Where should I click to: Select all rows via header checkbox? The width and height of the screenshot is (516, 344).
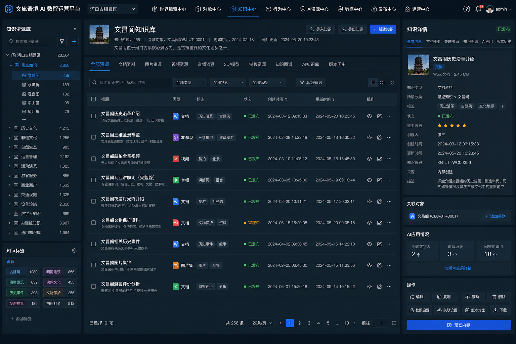(93, 99)
